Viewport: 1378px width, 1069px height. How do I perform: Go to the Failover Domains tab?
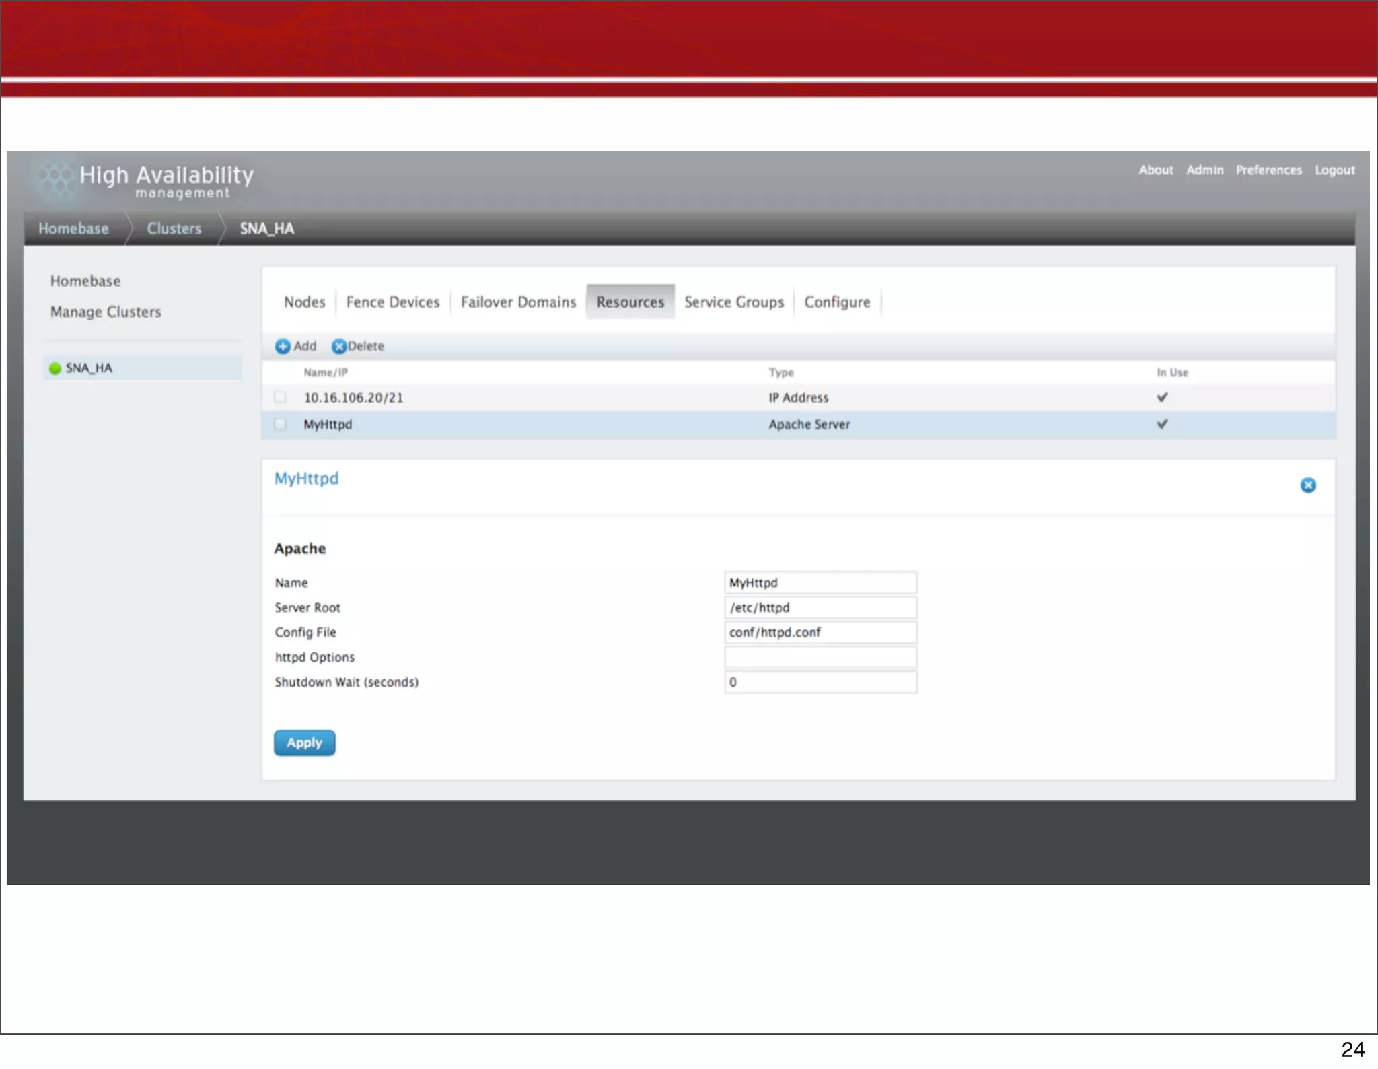(518, 302)
